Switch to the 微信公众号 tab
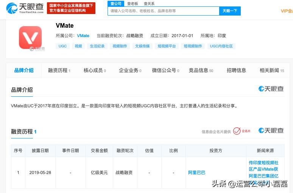Screen dimensions: 293x193 [x=165, y=71]
